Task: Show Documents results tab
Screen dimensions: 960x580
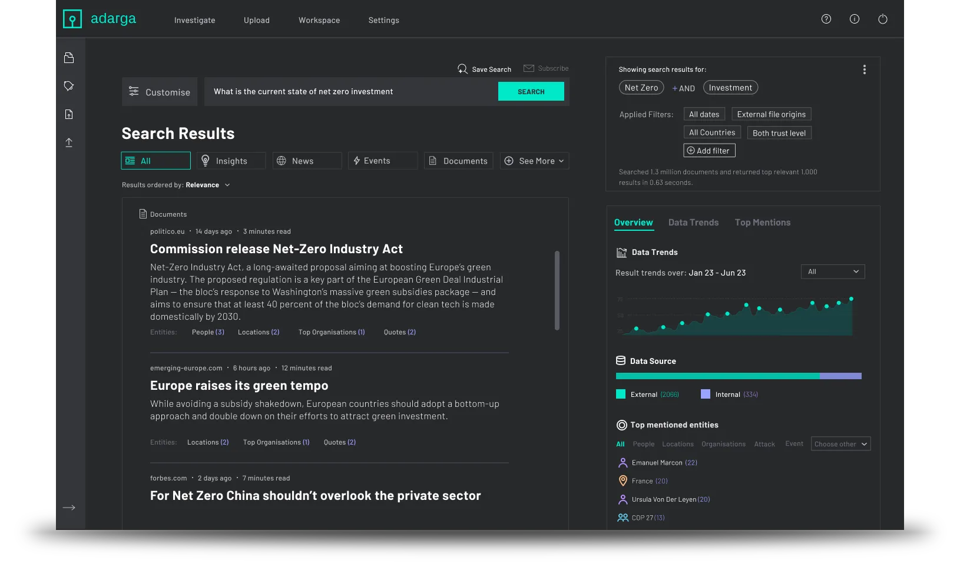Action: click(x=459, y=161)
